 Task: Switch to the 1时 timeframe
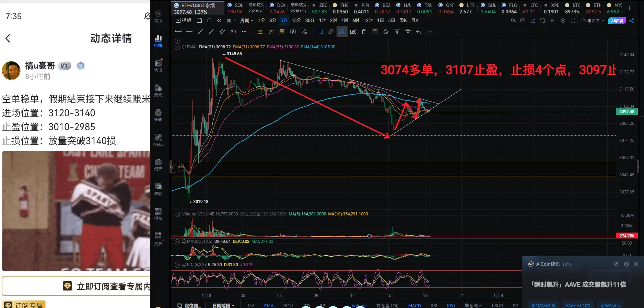(x=323, y=21)
